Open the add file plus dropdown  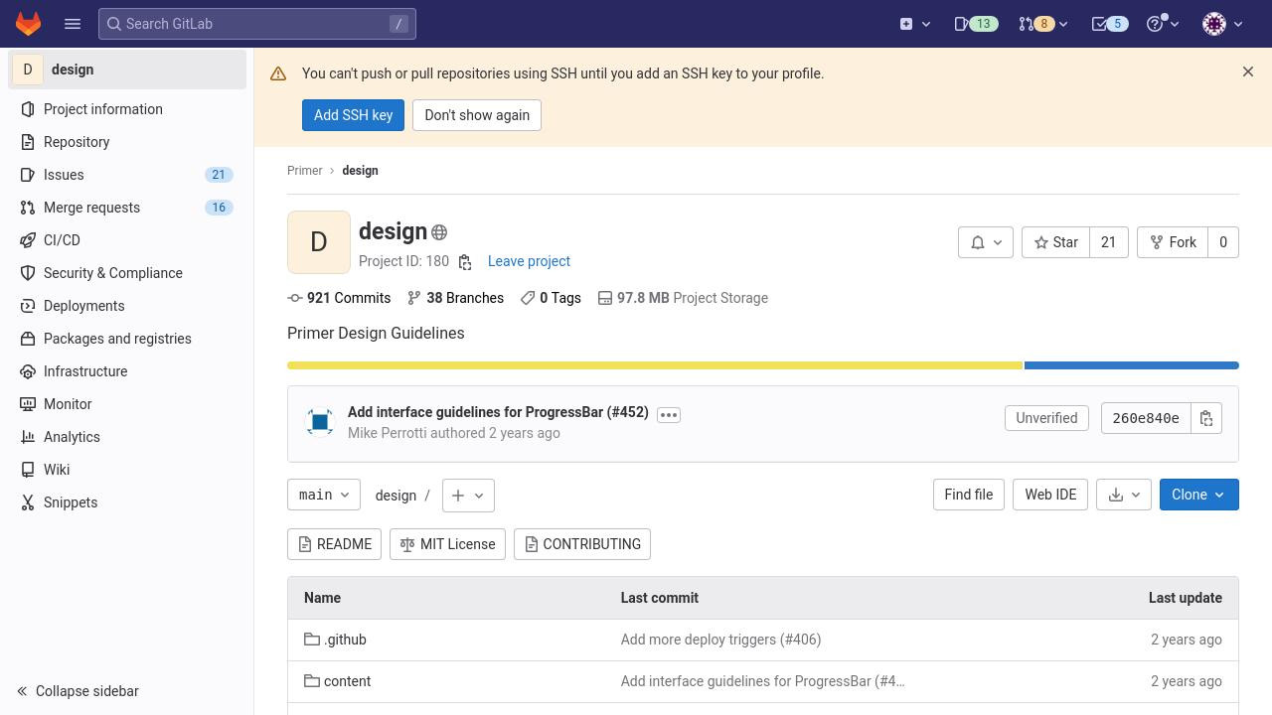pos(468,496)
